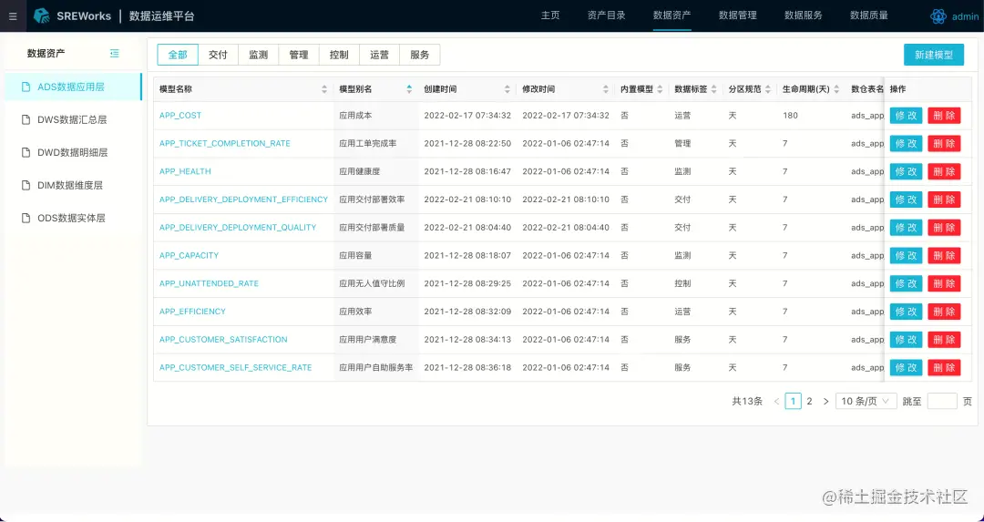
Task: Sort by 生命周期(天) column sorter
Action: click(x=835, y=89)
